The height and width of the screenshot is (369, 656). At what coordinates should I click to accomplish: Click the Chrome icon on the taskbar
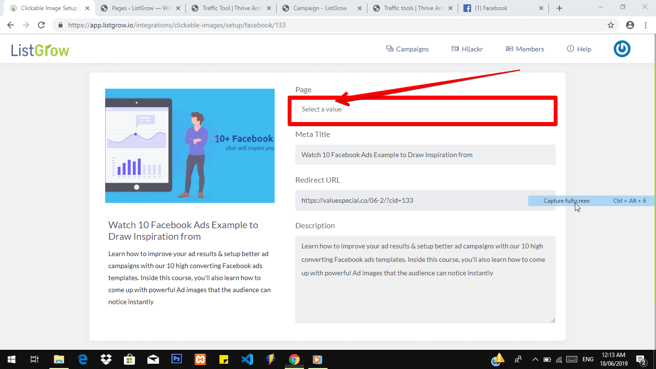click(294, 359)
